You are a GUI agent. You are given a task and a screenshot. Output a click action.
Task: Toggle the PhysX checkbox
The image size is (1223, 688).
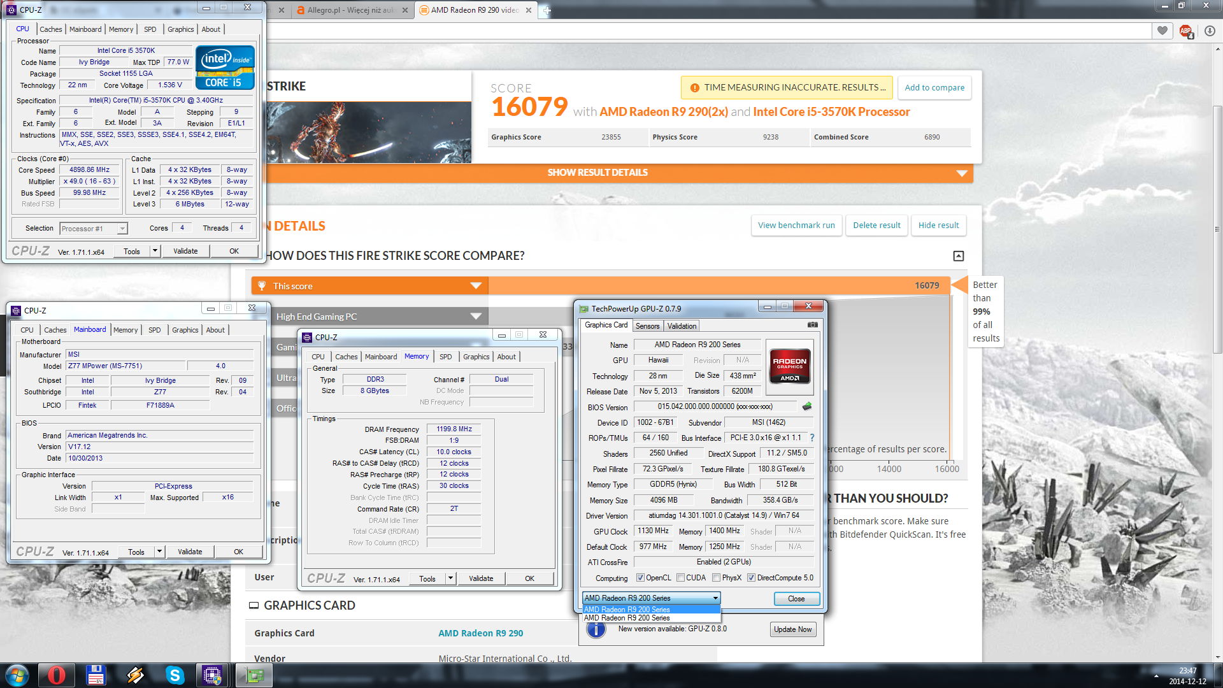[716, 578]
